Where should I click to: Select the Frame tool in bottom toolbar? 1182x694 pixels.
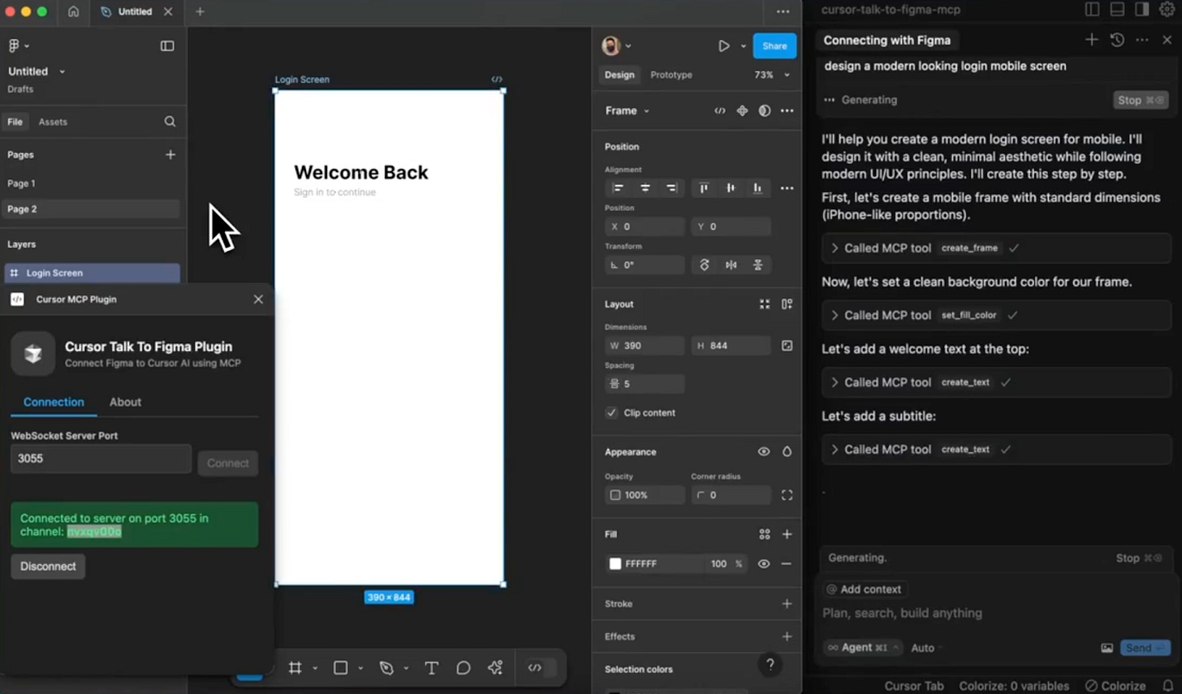pos(295,667)
